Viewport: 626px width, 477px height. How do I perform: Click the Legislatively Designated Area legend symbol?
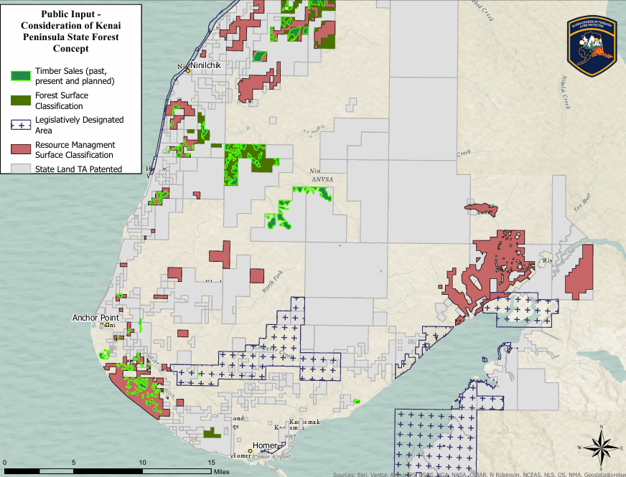21,125
